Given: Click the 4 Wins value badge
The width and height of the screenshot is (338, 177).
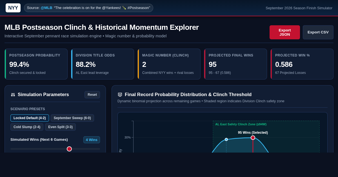Looking at the screenshot, I should (x=92, y=140).
